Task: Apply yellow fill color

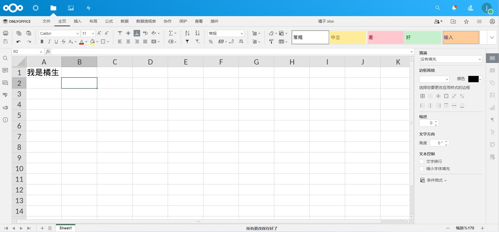Action: click(92, 42)
